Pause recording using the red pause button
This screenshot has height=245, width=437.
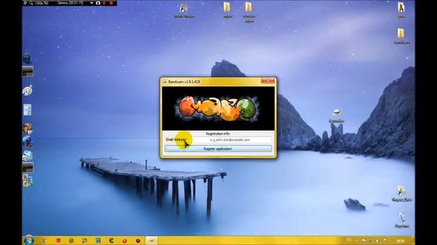(x=104, y=3)
